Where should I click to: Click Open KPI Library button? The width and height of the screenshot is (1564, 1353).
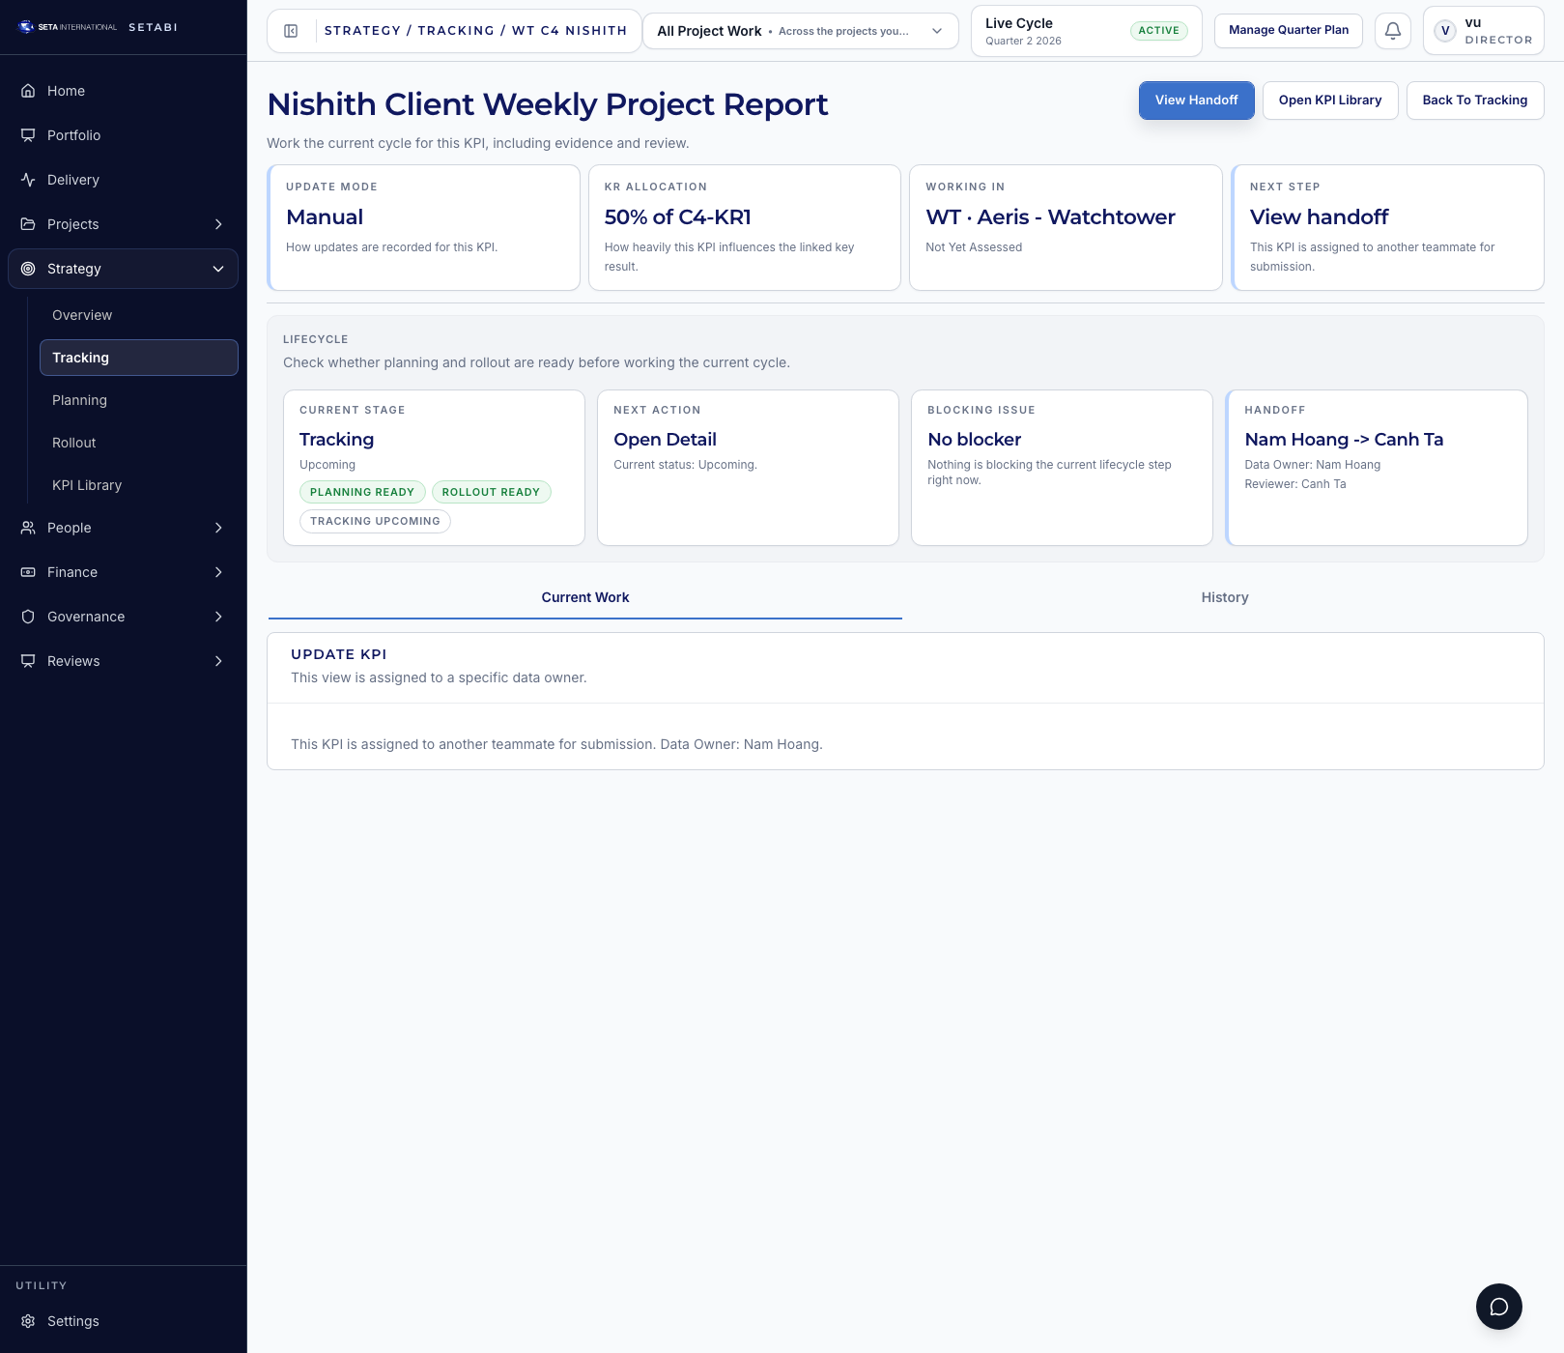1329,101
